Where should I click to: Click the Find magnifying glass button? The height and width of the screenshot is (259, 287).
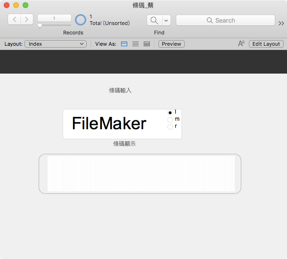[x=154, y=20]
